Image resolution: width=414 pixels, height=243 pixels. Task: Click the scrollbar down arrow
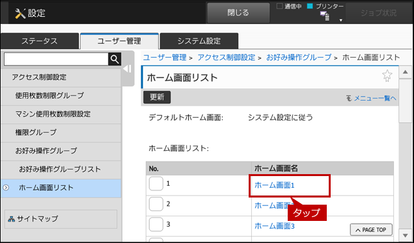tap(406, 235)
